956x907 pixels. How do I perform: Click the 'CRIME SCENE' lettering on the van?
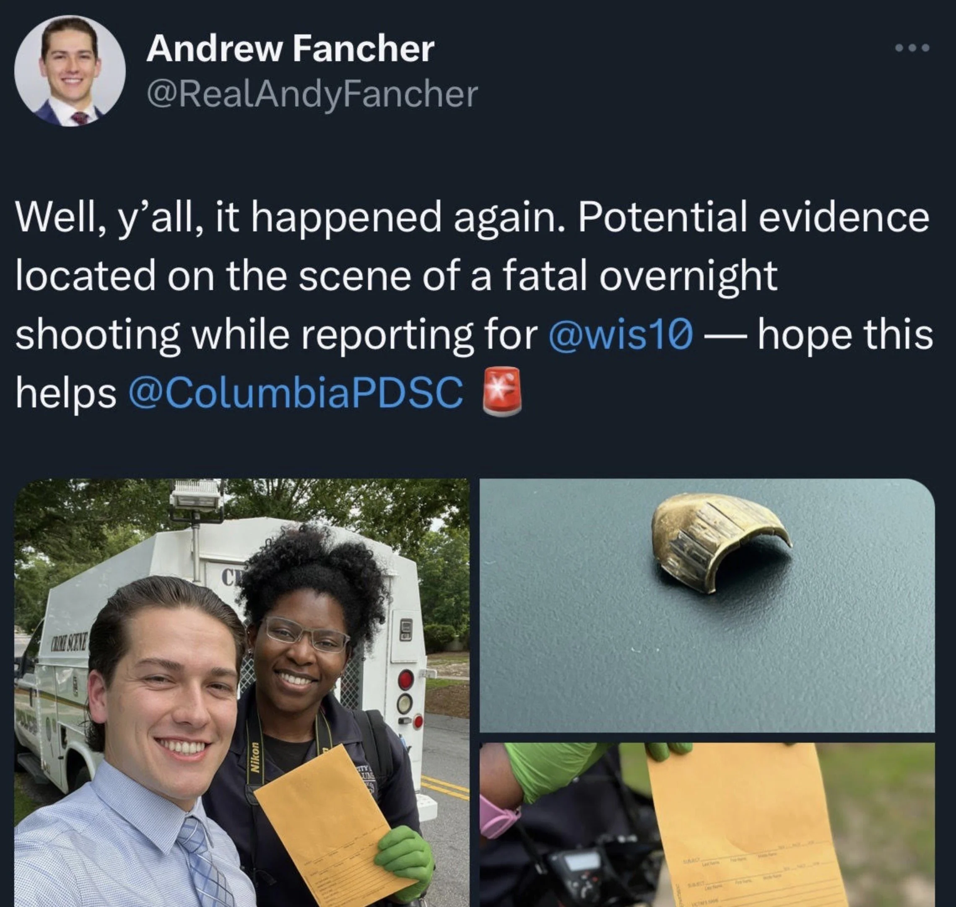tap(70, 644)
